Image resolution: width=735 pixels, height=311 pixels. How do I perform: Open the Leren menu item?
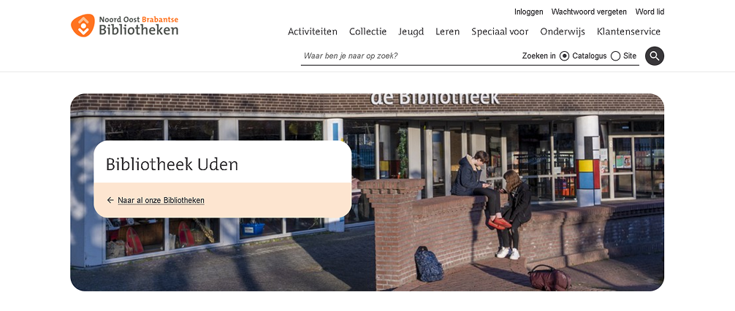coord(448,32)
